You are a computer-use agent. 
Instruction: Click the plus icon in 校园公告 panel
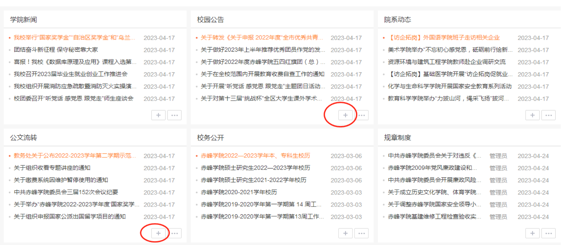tap(345, 115)
